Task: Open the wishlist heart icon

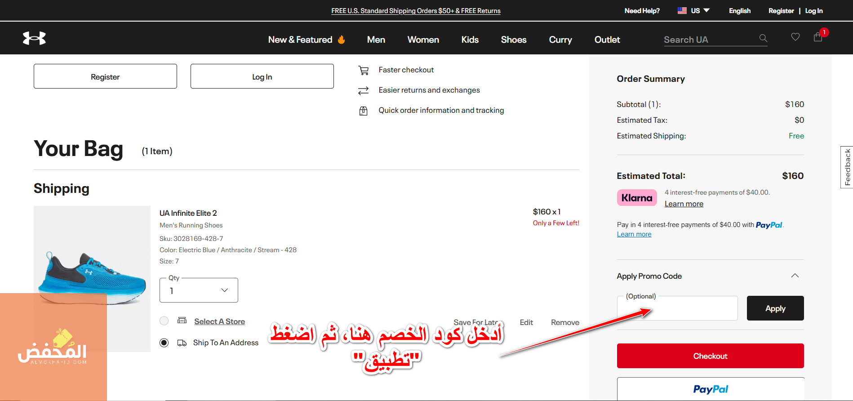Action: pyautogui.click(x=795, y=37)
